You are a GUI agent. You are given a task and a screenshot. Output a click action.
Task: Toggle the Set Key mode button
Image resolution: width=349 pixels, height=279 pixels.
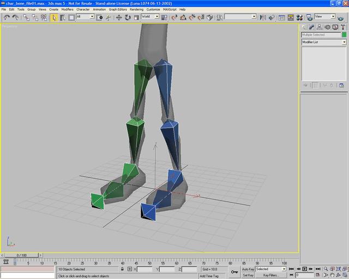coord(248,276)
